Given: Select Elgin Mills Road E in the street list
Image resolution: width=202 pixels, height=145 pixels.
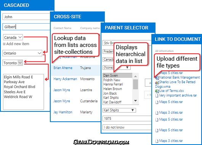Looking at the screenshot, I should coord(18,77).
